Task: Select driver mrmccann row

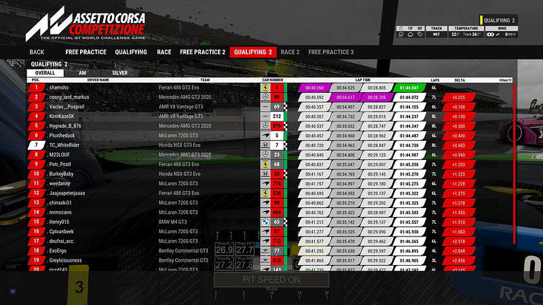Action: coord(269,212)
